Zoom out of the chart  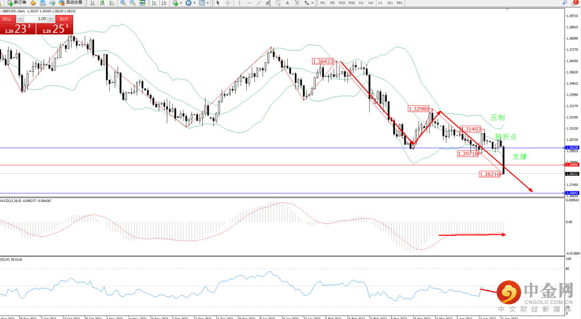[x=133, y=3]
